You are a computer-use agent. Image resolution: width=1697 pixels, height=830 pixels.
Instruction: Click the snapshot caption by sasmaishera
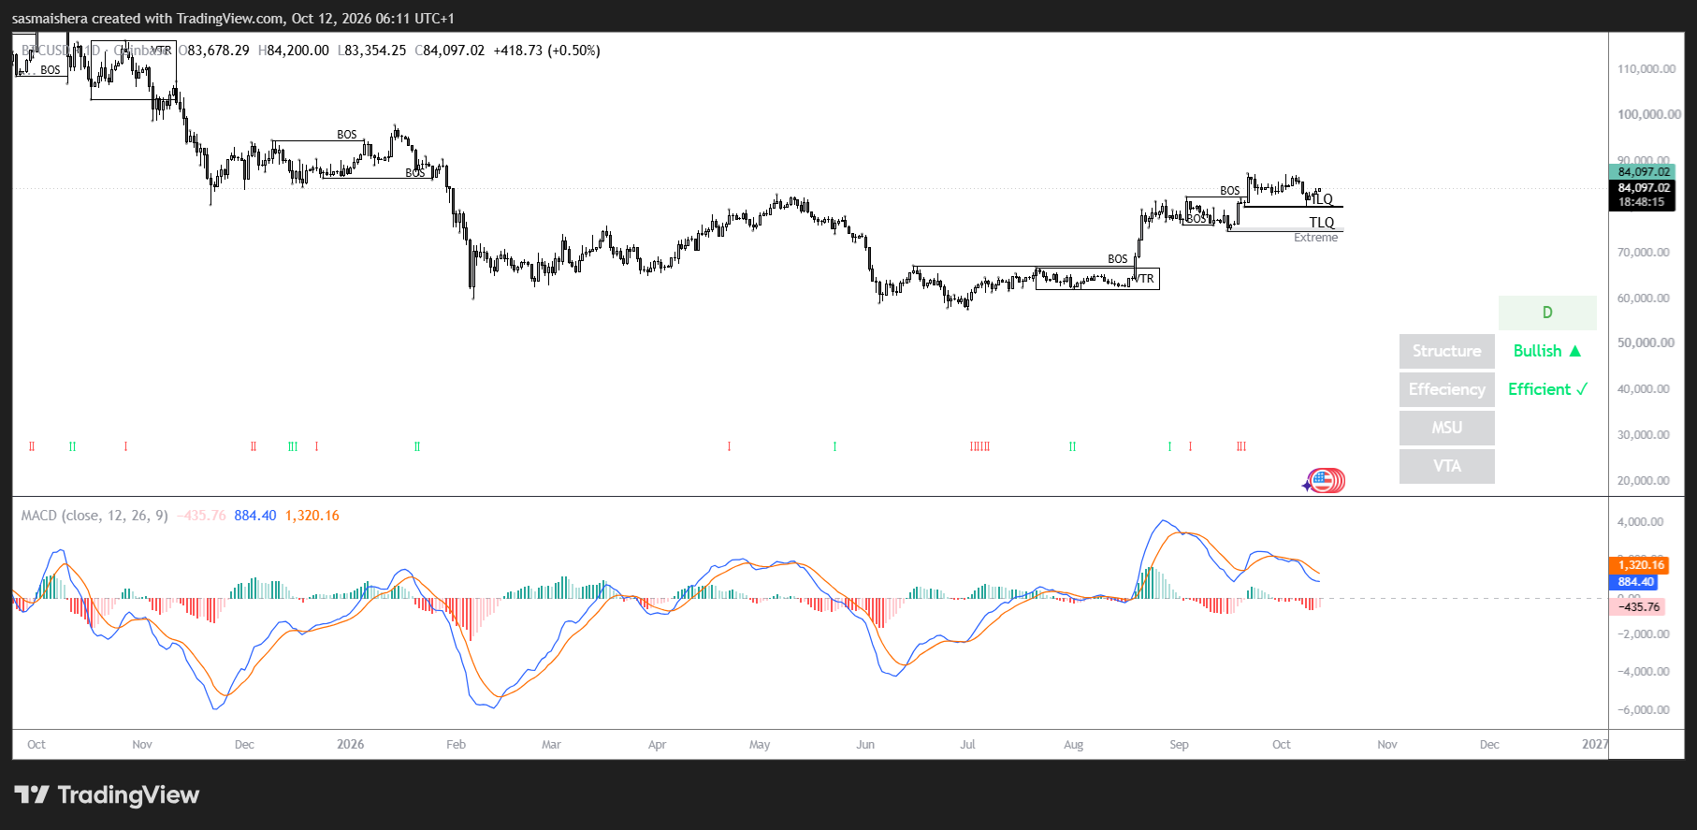233,19
